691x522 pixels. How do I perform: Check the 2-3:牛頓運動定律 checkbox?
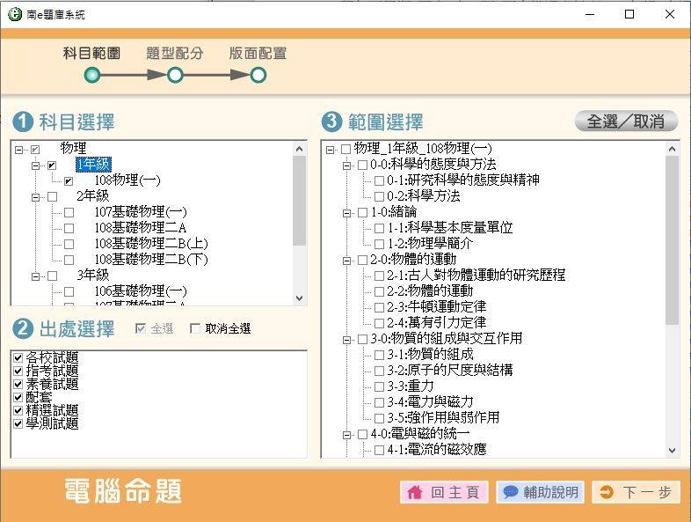click(379, 307)
